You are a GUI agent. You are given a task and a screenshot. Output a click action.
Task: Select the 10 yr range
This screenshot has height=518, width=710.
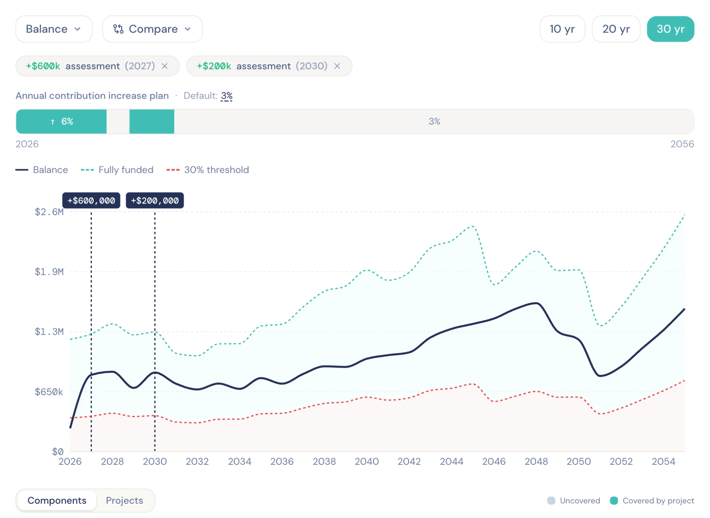(x=562, y=29)
